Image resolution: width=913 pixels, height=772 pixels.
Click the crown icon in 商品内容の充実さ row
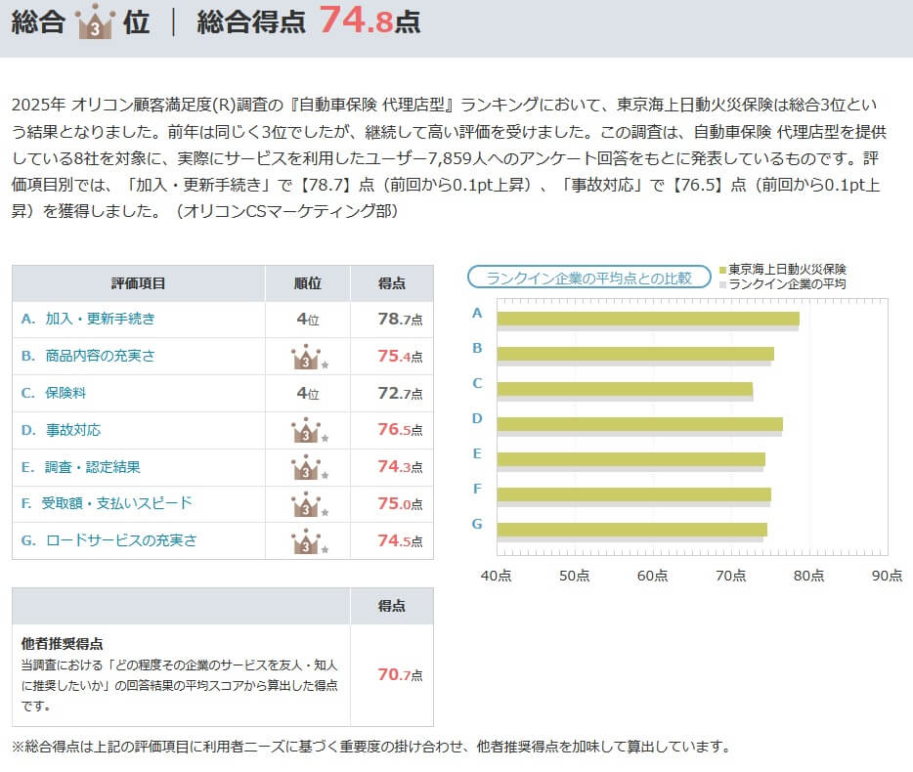point(306,357)
